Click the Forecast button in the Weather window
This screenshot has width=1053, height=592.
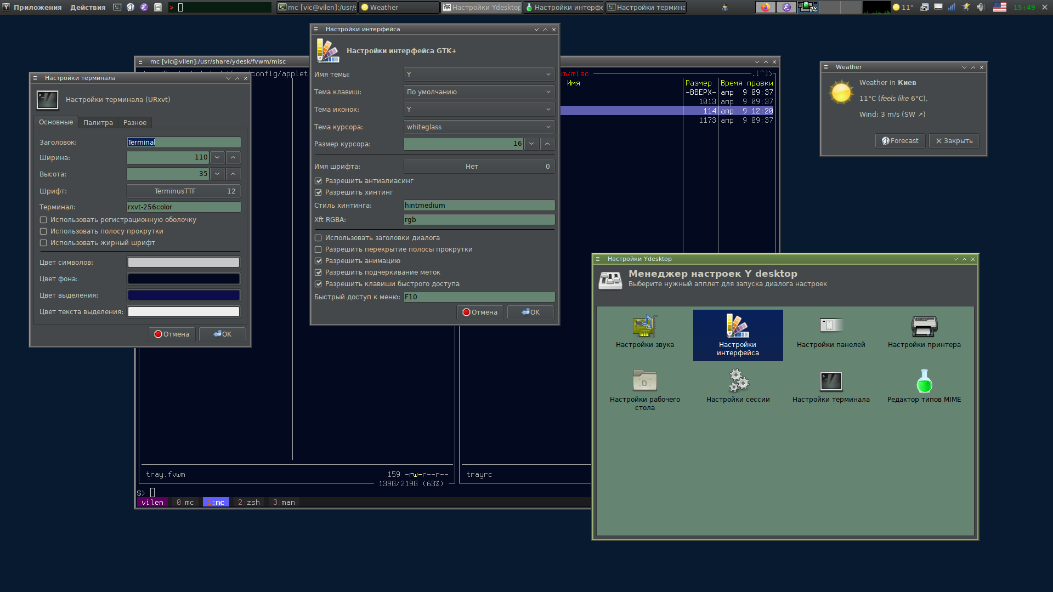(900, 141)
